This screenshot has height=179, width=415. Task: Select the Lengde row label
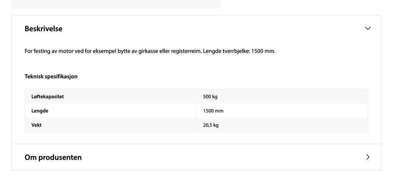pyautogui.click(x=40, y=111)
